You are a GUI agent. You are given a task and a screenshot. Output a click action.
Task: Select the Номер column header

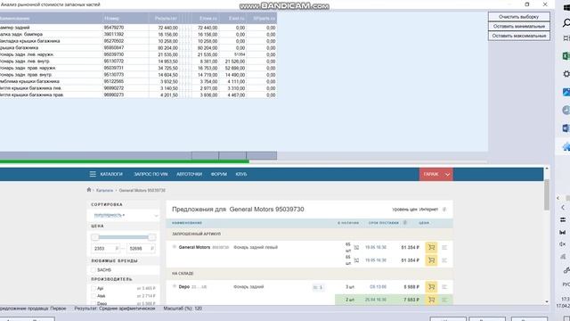111,18
